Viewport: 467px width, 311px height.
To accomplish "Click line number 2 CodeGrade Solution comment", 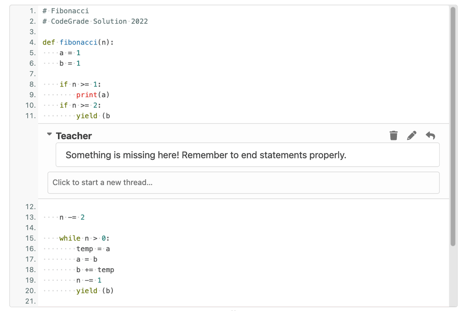I will (x=32, y=21).
